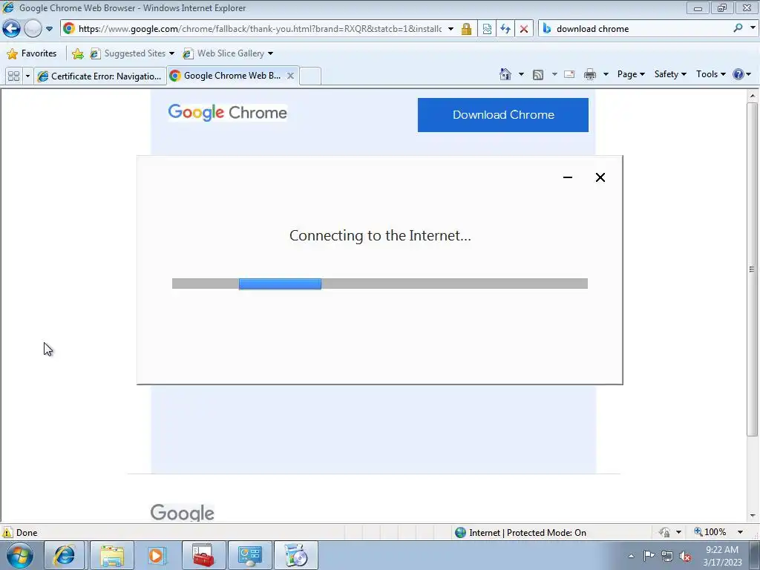Open the Page menu
The width and height of the screenshot is (760, 570).
631,74
